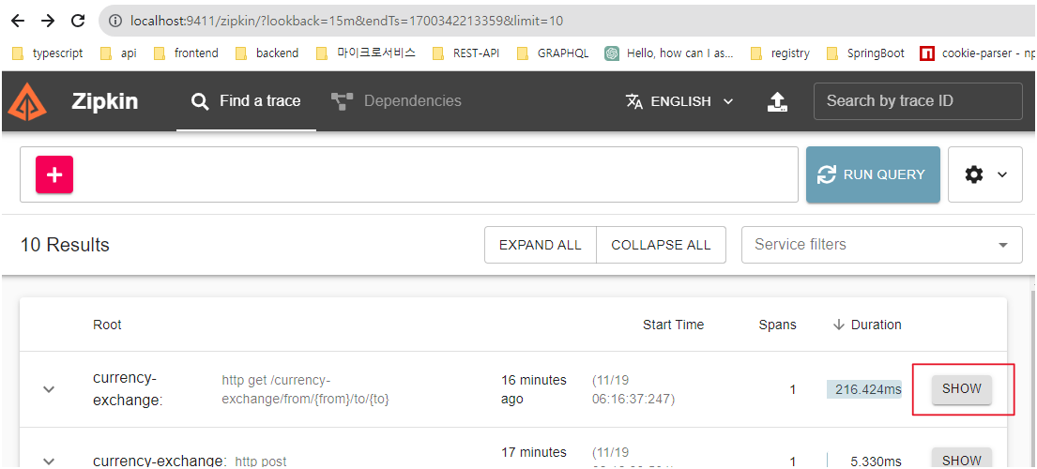Go back with the browser back arrow
This screenshot has width=1037, height=469.
(x=17, y=22)
